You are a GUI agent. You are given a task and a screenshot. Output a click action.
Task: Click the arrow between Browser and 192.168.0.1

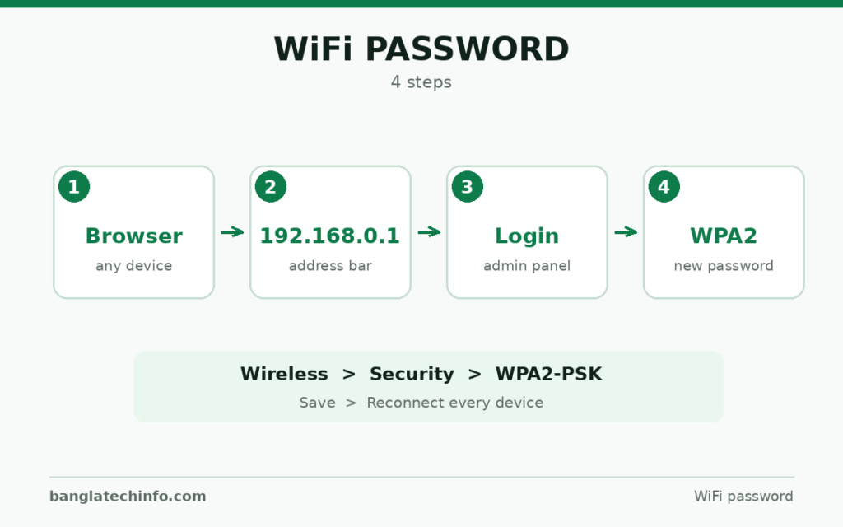[x=232, y=232]
